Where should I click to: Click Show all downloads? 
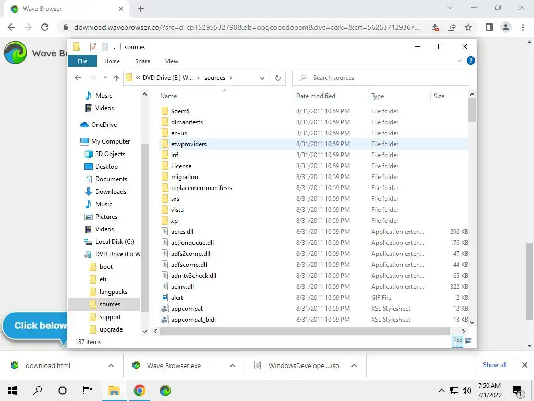coord(494,365)
